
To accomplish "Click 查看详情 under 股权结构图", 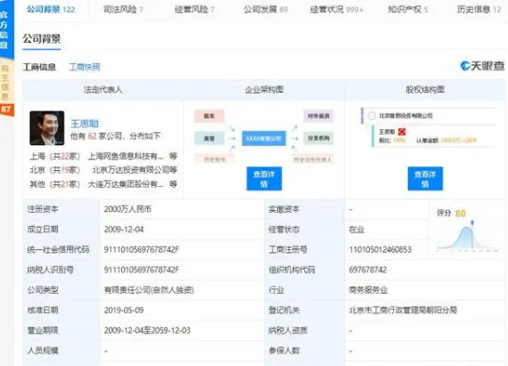I will 425,179.
